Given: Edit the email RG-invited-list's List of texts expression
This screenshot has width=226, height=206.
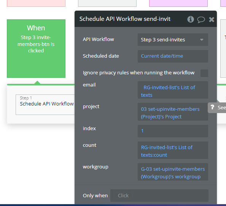Looking at the screenshot, I should pos(173,90).
